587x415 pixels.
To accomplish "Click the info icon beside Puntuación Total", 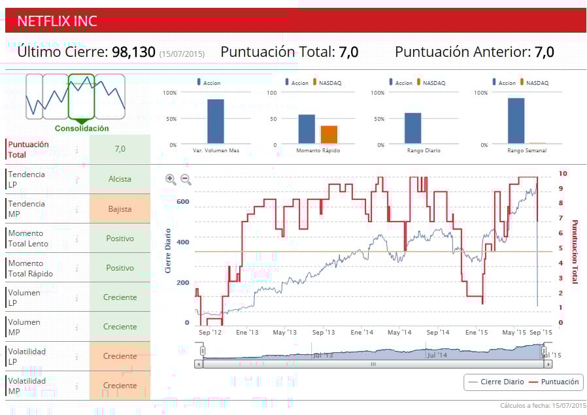I will click(x=76, y=150).
